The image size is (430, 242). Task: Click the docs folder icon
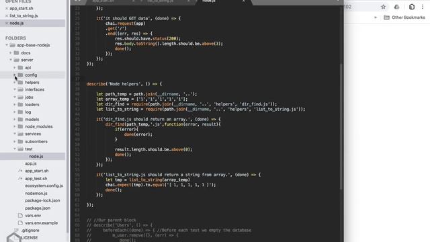tap(16, 52)
